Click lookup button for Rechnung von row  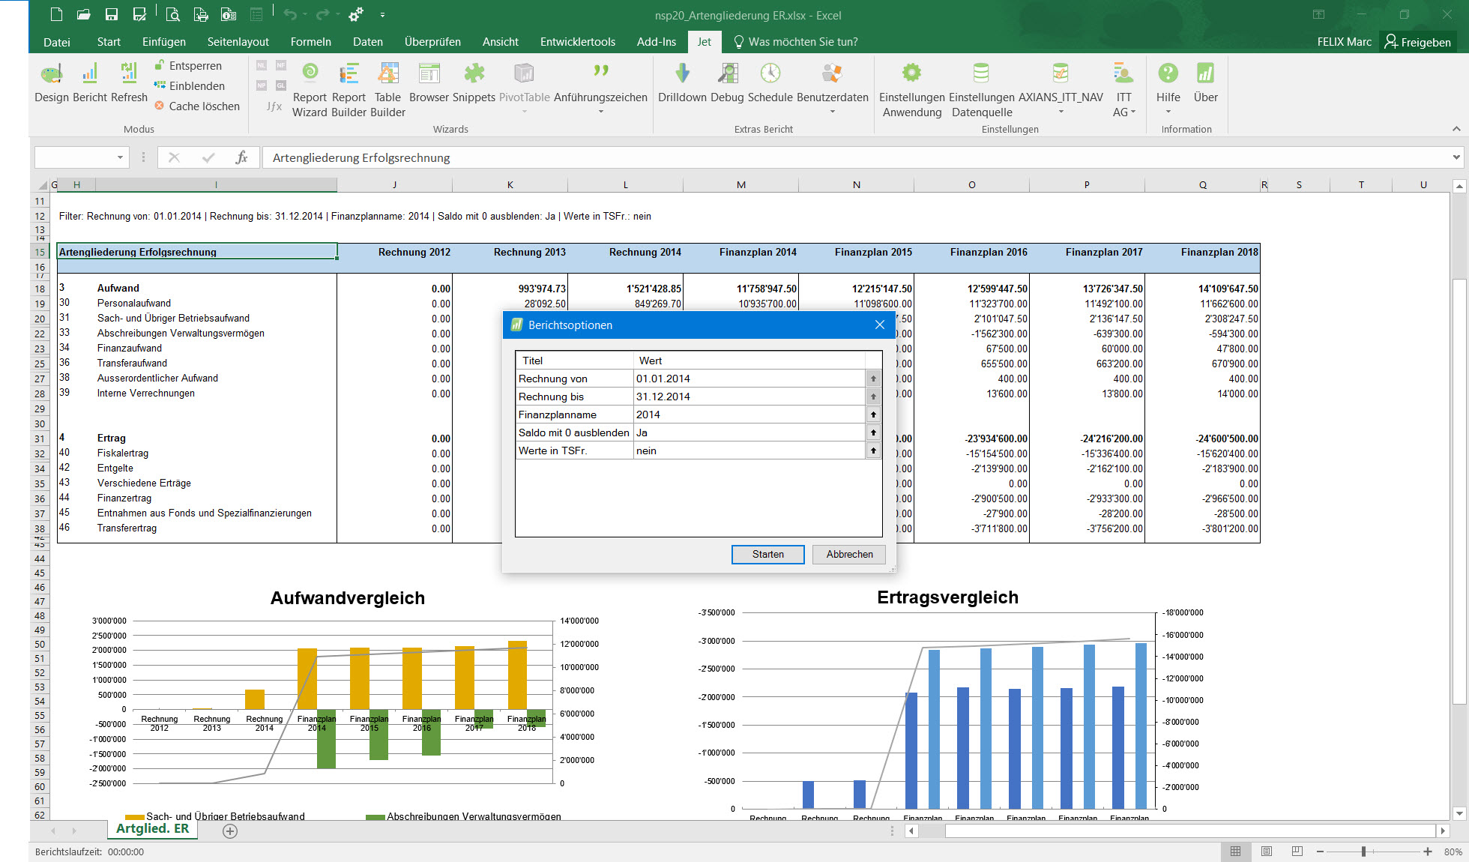[x=873, y=379]
